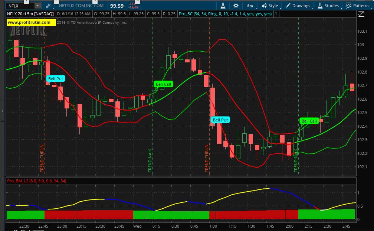
Task: Click the www.profitrutin.com yellow label
Action: point(31,22)
